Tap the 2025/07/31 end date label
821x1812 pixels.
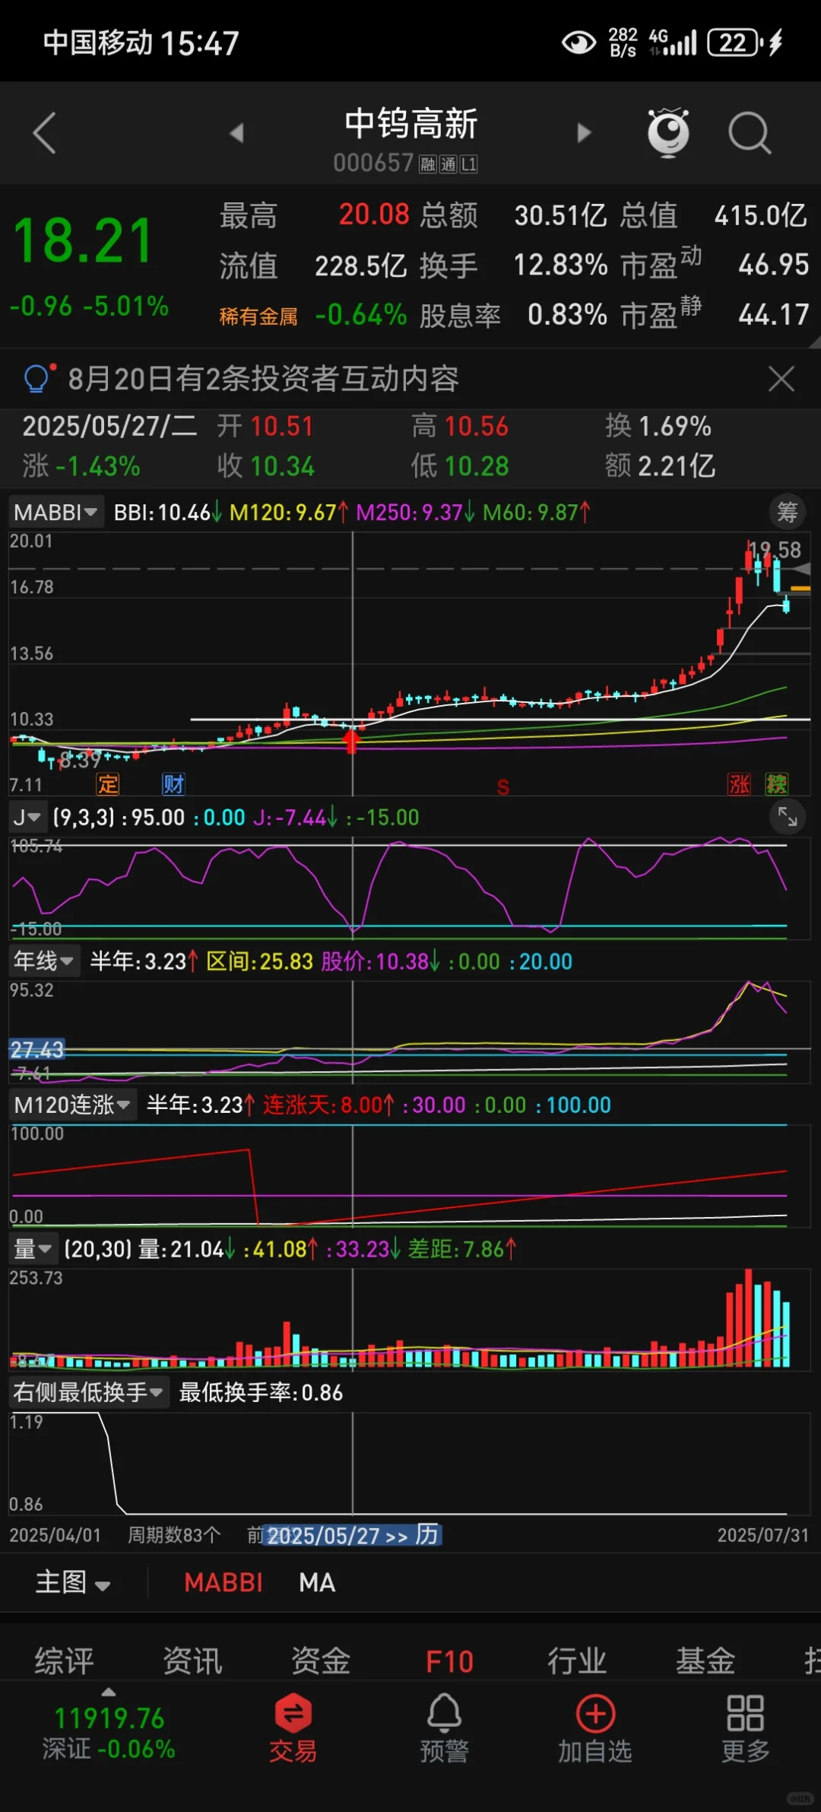[x=763, y=1534]
